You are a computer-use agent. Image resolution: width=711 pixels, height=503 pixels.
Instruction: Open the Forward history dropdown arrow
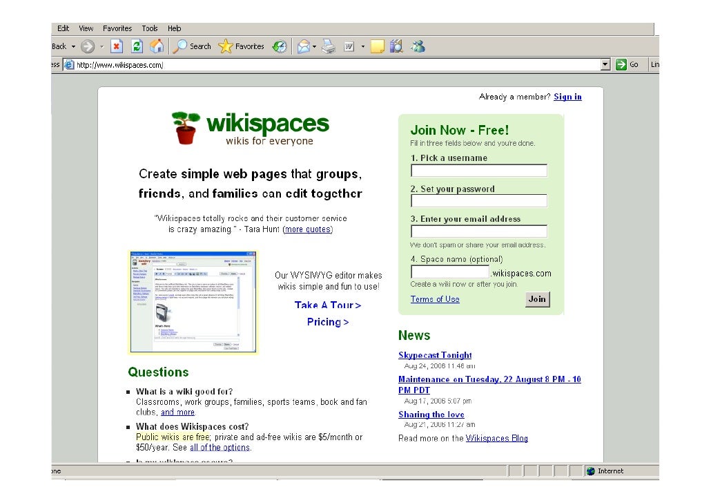tap(102, 46)
